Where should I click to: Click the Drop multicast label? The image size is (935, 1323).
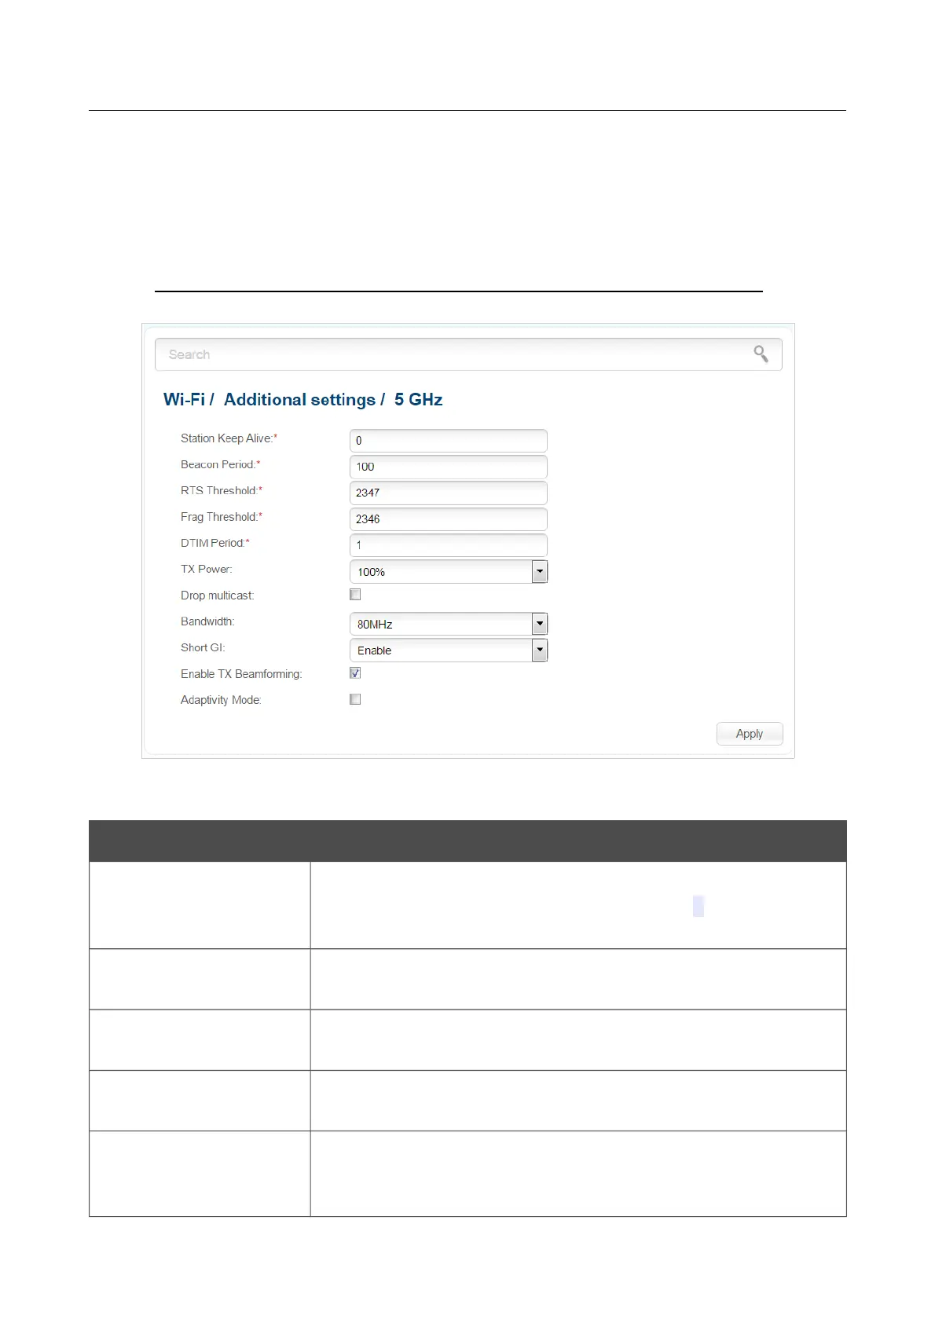click(218, 596)
